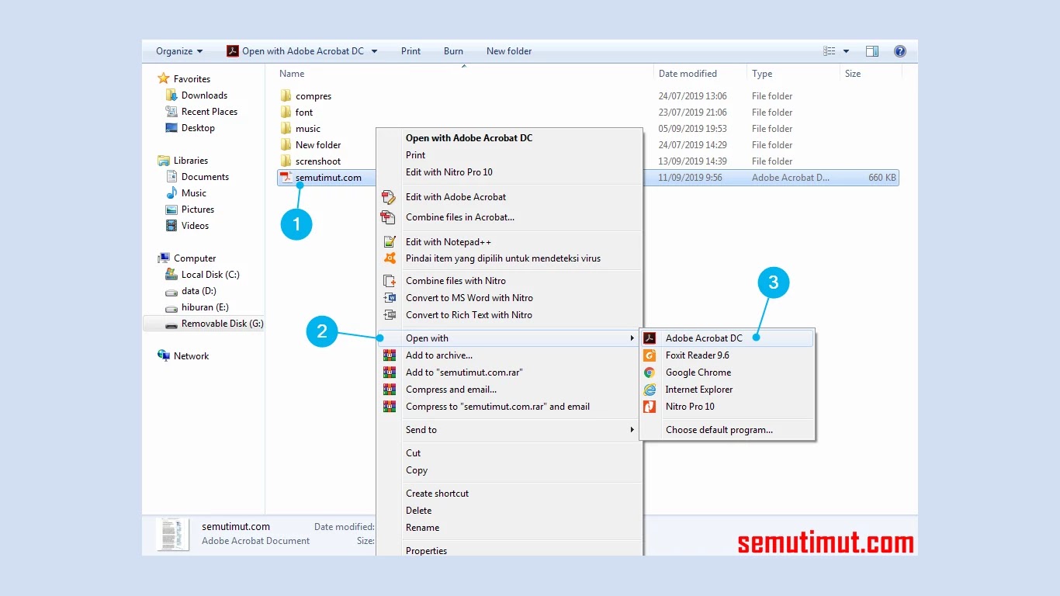Click the Convert to Rich Text icon
The width and height of the screenshot is (1060, 596).
390,315
